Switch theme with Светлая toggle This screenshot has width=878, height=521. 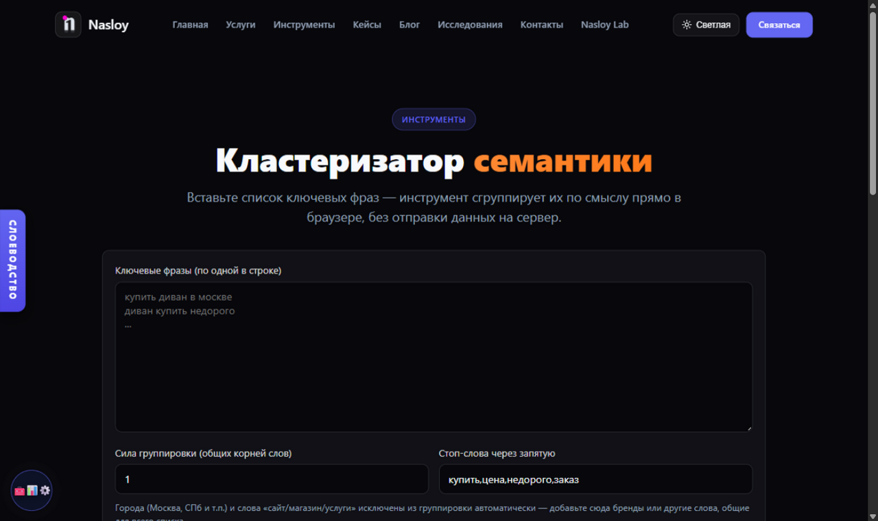(706, 25)
